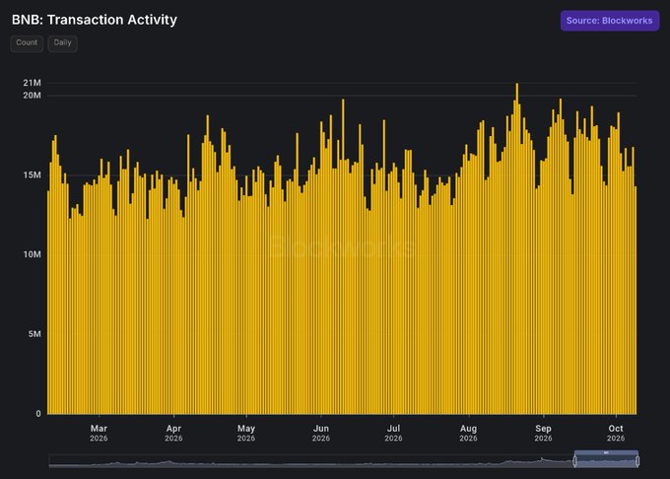Click the Count filter pill
Viewport: 670px width, 479px height.
27,43
